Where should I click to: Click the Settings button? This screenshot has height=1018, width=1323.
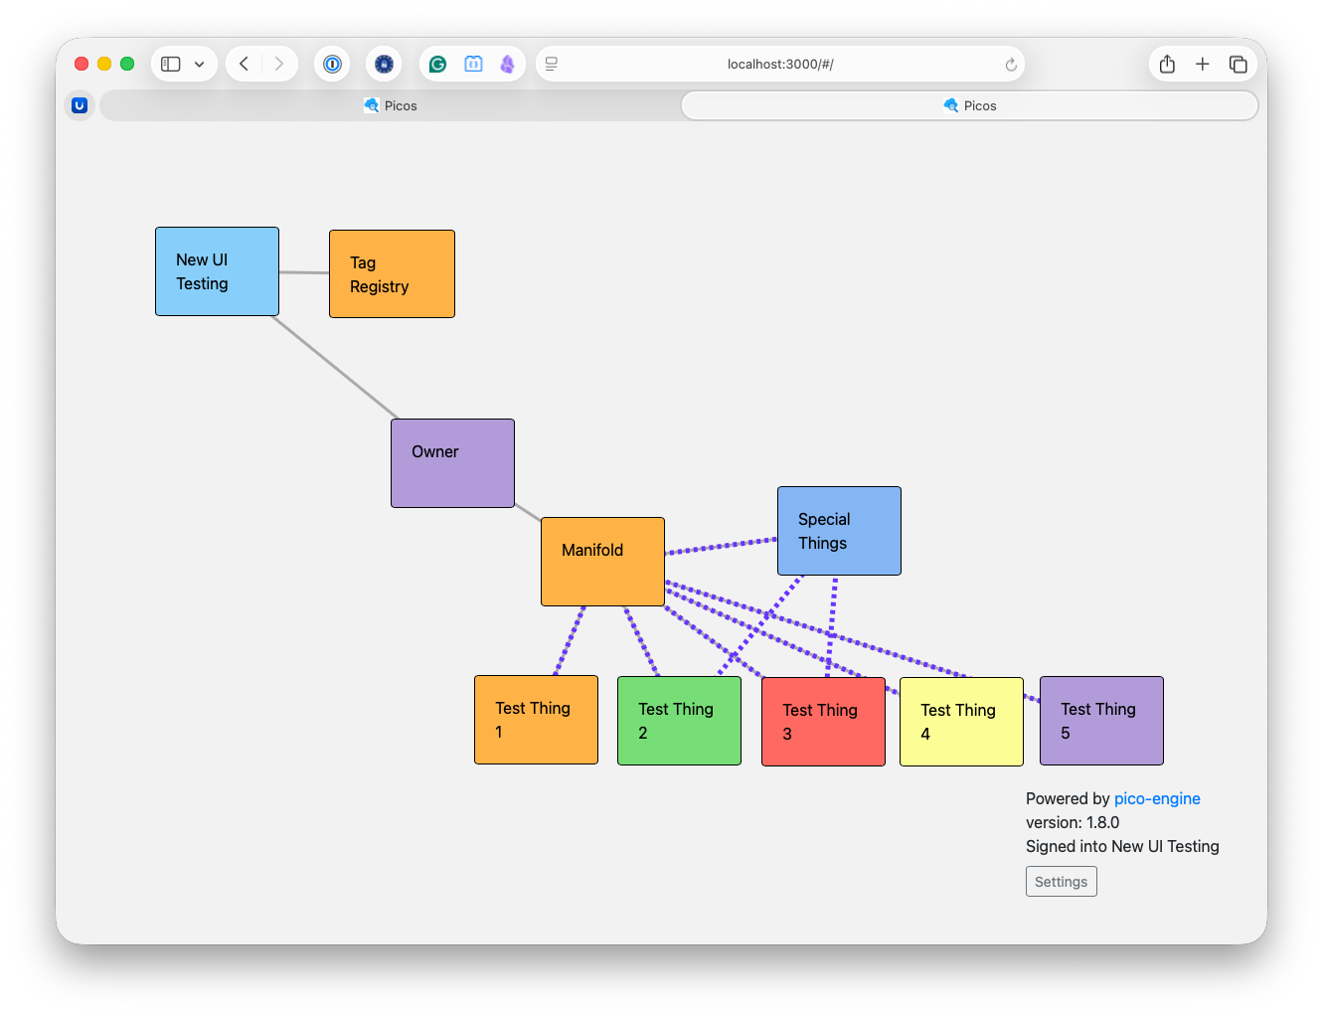coord(1062,882)
